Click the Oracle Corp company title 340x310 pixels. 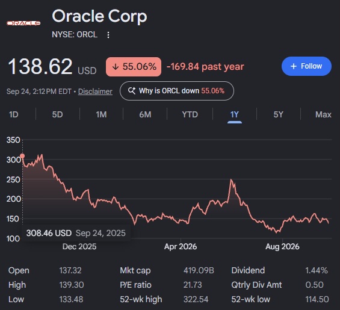point(99,16)
